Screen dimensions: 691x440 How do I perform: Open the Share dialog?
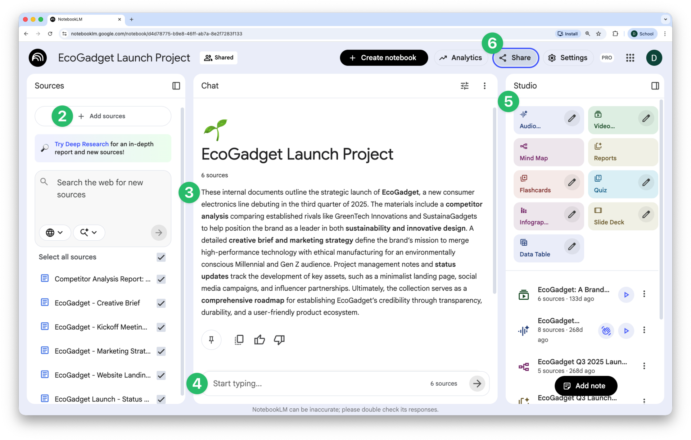515,58
